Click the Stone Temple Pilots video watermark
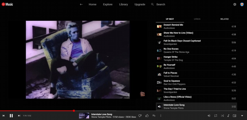This screenshot has width=247, height=120. pos(143,94)
